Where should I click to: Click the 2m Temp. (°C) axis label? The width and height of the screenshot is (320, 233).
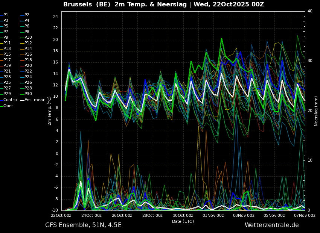(x=50, y=110)
